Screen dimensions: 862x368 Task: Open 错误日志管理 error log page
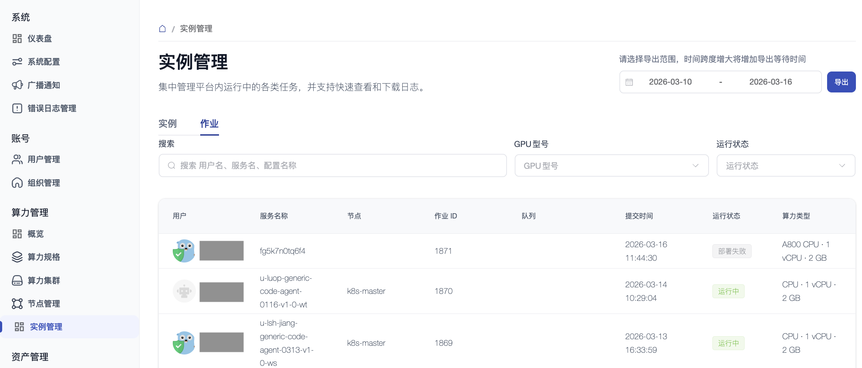[x=51, y=109]
